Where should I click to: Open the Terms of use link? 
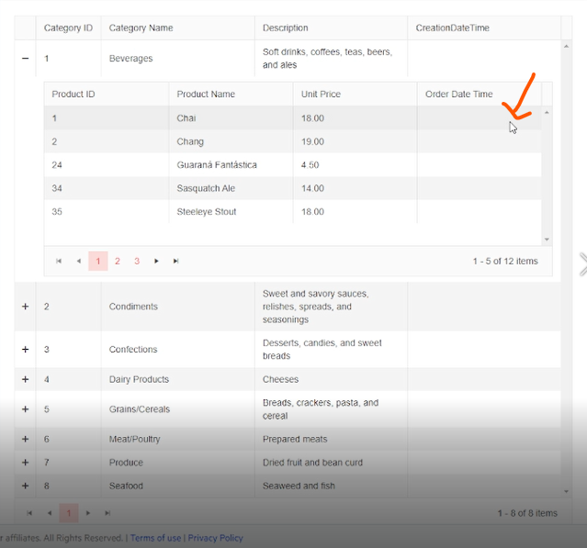155,538
